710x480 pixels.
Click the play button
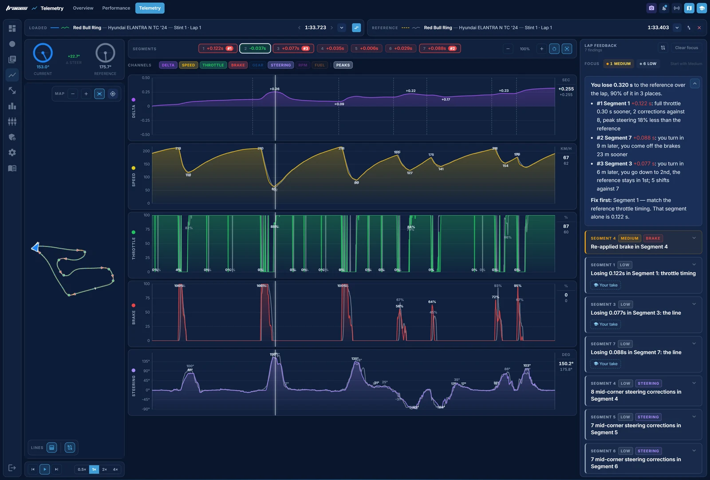click(x=45, y=469)
